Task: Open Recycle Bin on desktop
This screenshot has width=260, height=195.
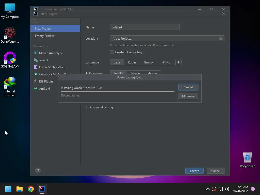Action: (247, 160)
